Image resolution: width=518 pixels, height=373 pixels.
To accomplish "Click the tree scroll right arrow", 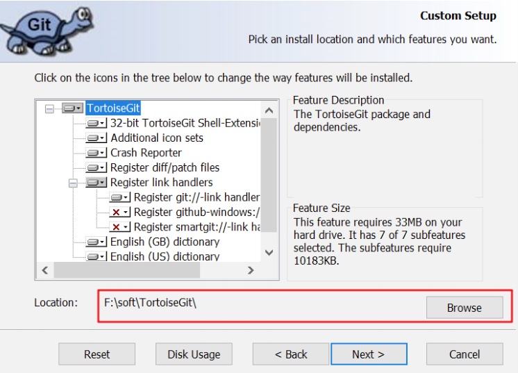I will pos(251,270).
